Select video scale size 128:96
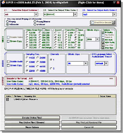 click(x=27, y=33)
